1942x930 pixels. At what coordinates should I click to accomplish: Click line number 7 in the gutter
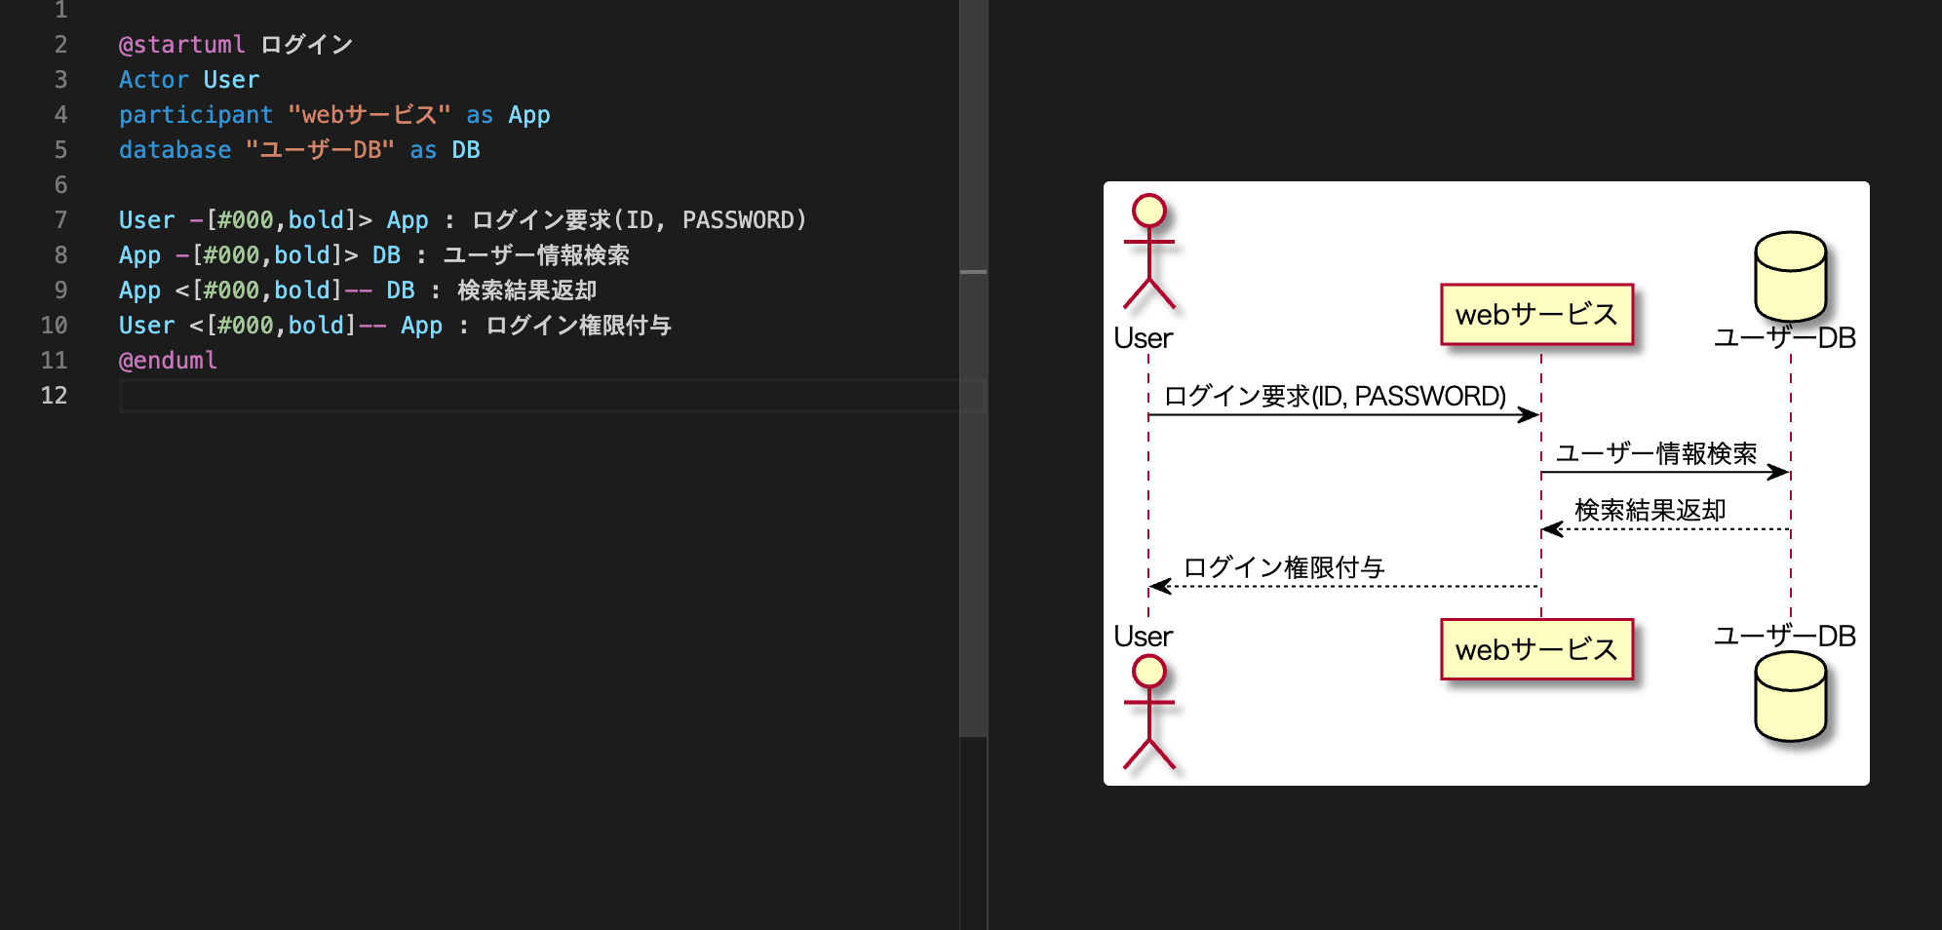click(60, 219)
